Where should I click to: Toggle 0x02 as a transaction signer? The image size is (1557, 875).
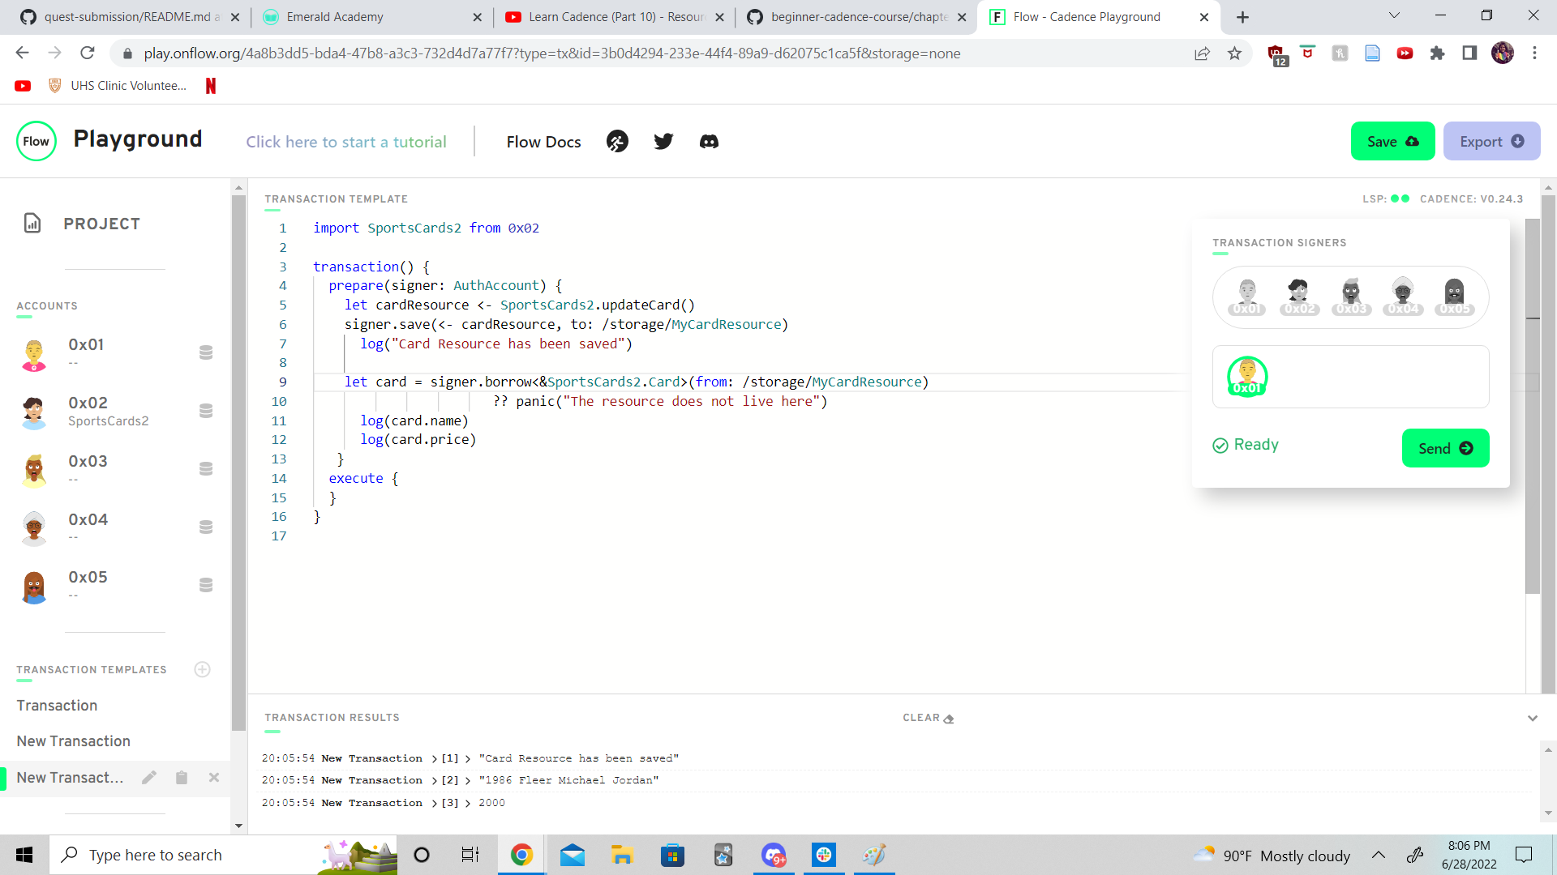pyautogui.click(x=1298, y=293)
